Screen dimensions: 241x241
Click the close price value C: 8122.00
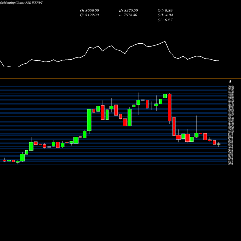pos(90,15)
